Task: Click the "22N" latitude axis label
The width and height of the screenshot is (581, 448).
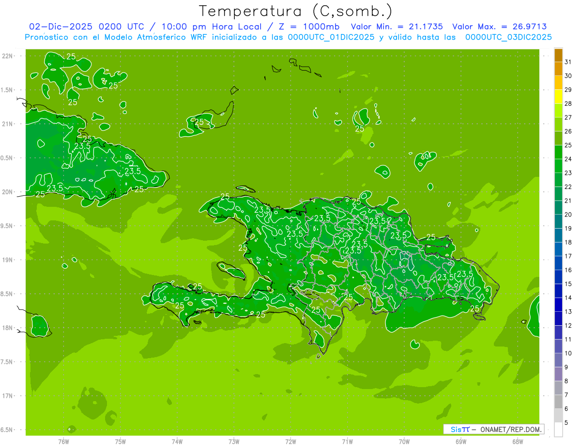Action: [8, 56]
